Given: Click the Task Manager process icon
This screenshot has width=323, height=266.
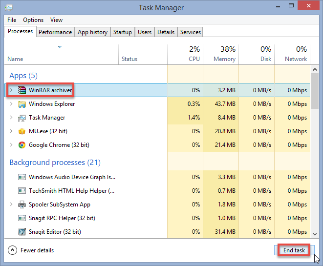Looking at the screenshot, I should click(x=22, y=118).
